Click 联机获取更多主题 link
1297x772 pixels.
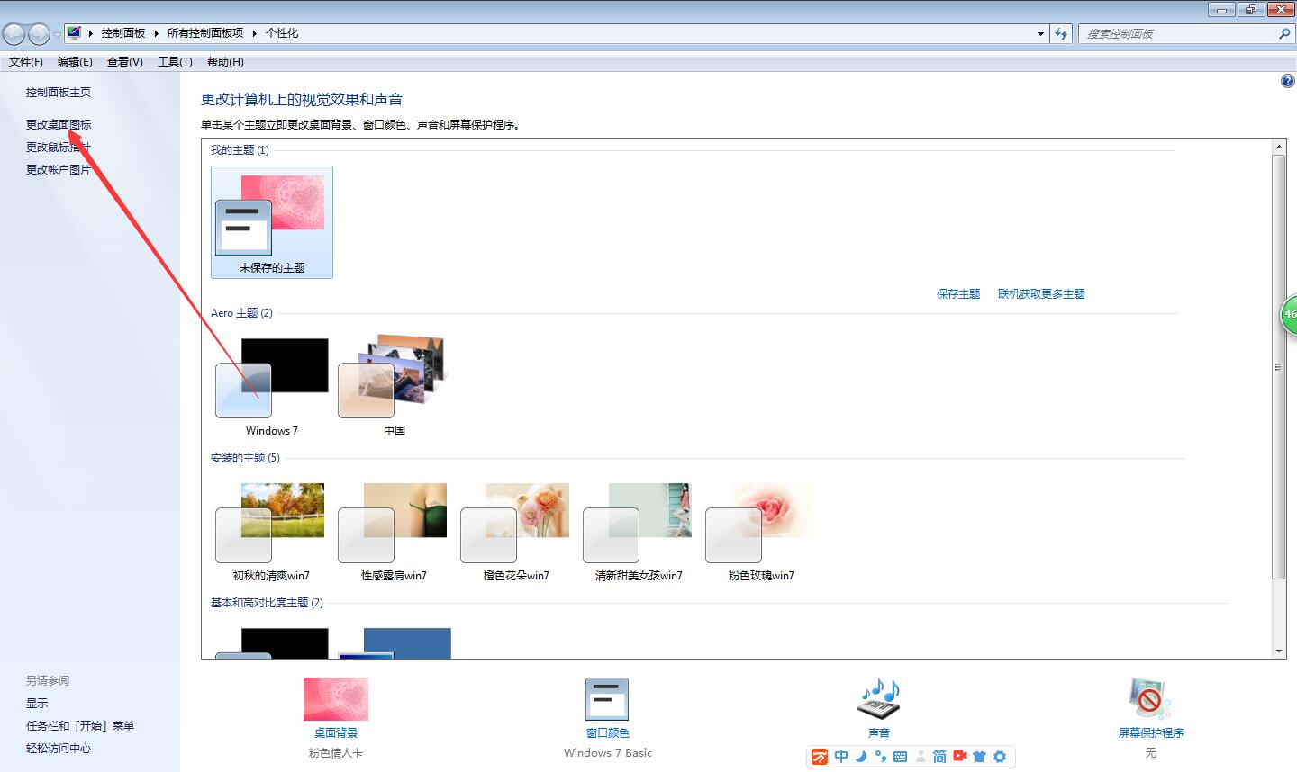[x=1041, y=294]
